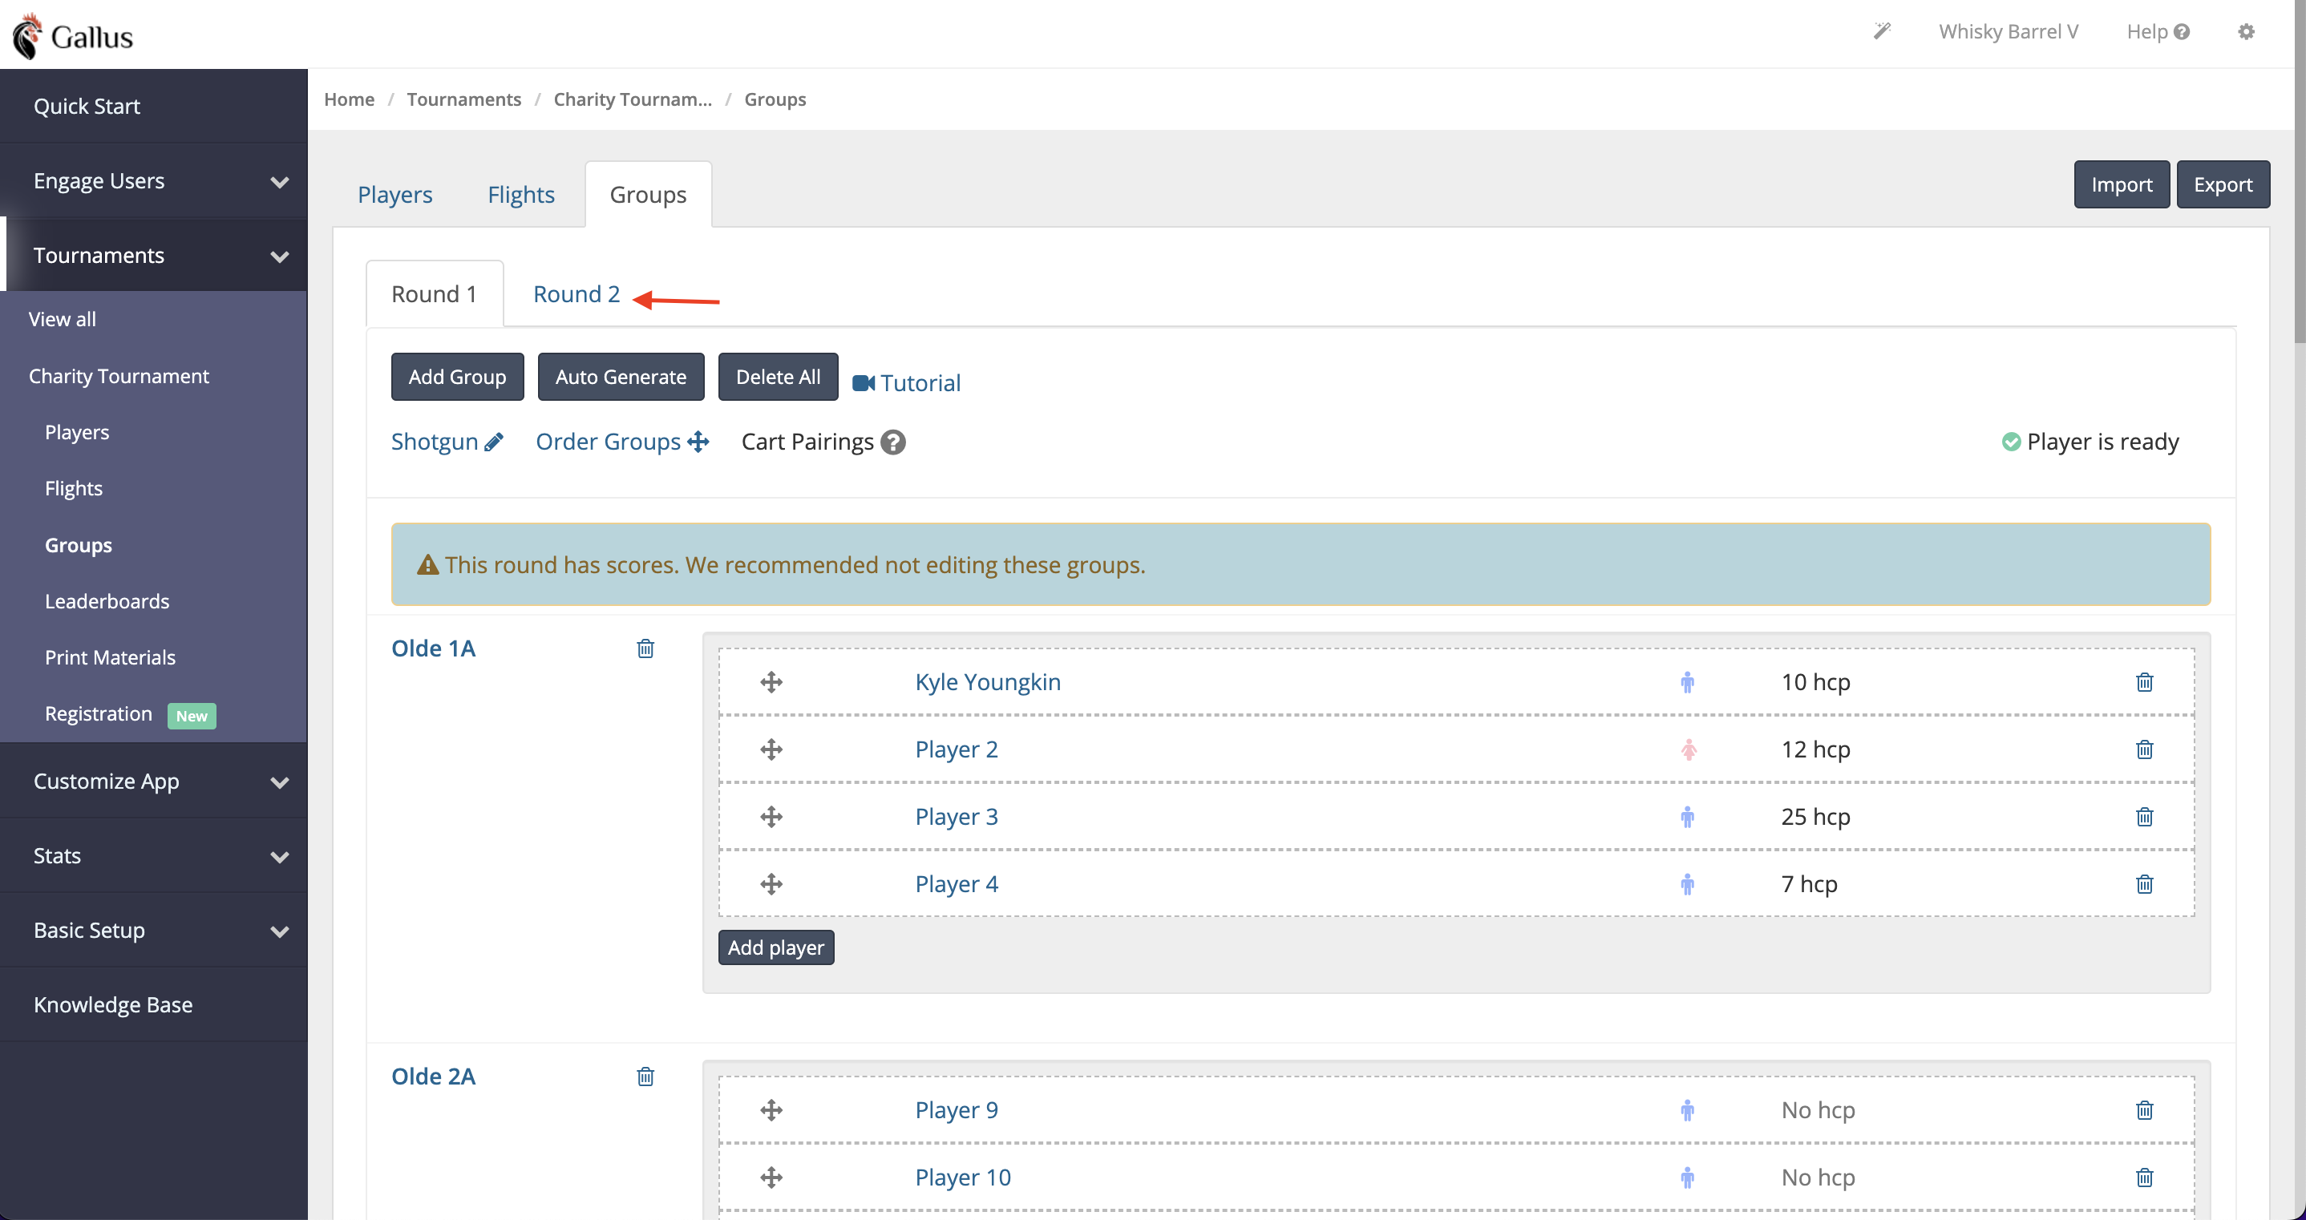Switch to the Round 2 tab

click(x=576, y=293)
